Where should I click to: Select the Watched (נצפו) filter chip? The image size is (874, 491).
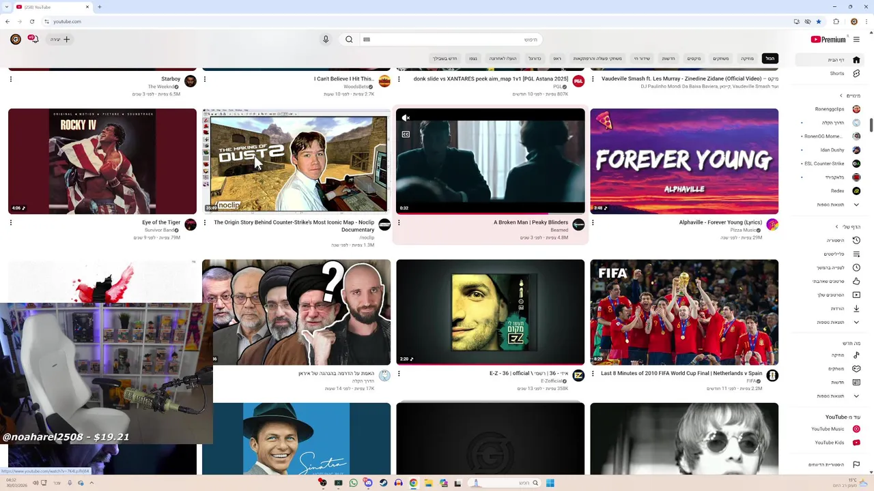473,59
